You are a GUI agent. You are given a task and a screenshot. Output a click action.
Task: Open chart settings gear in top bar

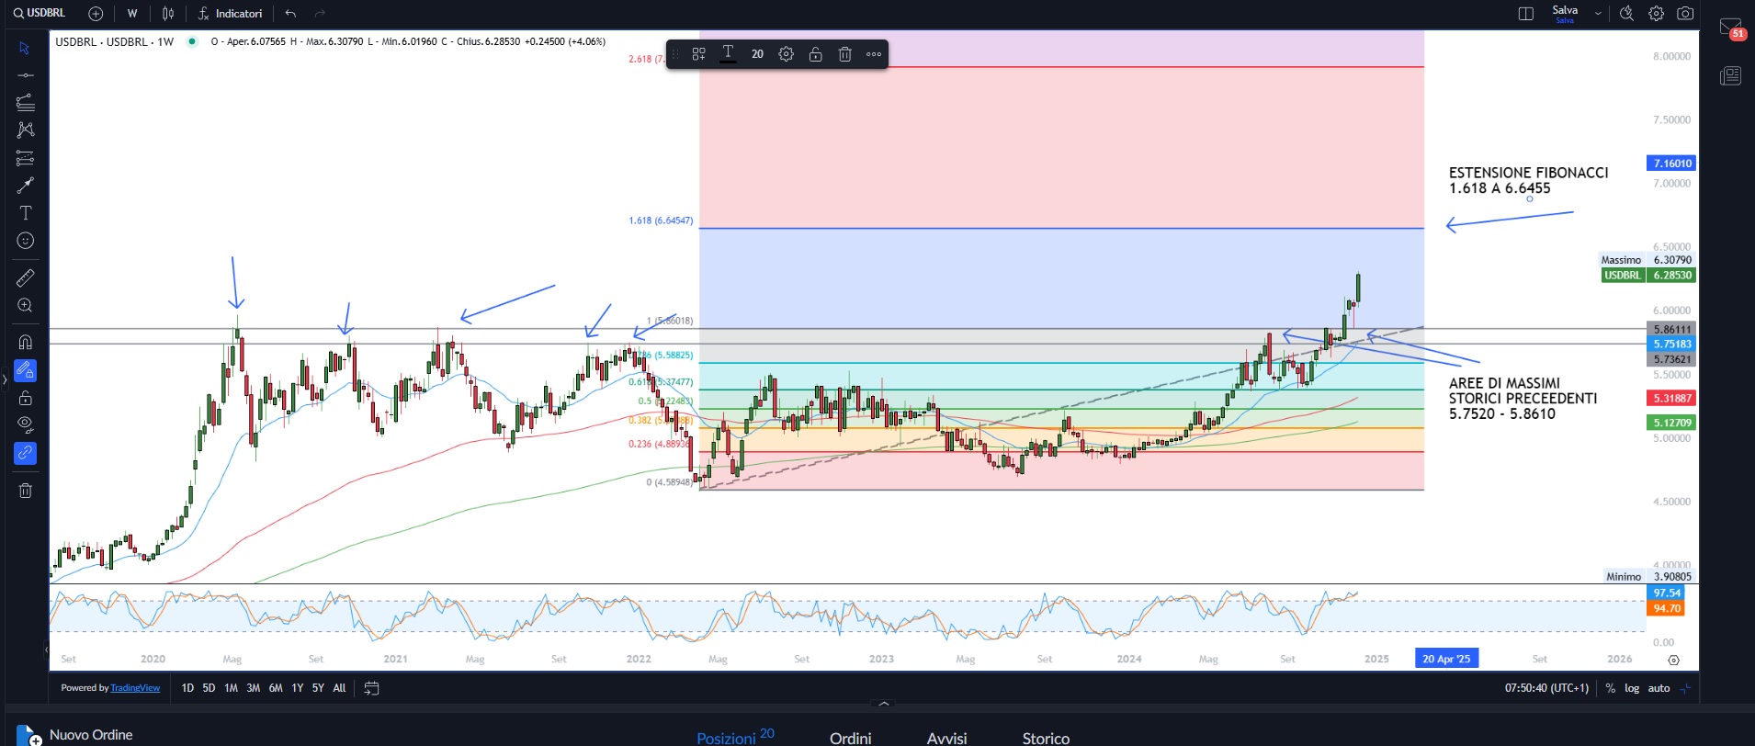coord(1656,14)
